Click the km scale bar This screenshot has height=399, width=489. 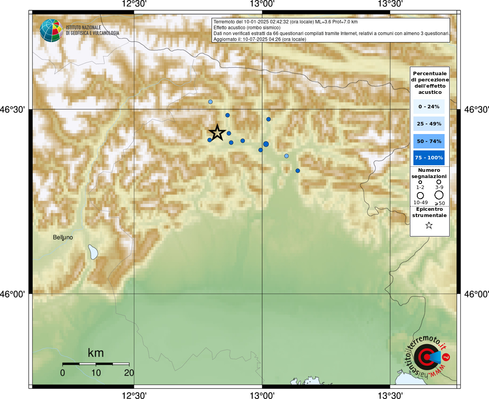[x=96, y=364]
